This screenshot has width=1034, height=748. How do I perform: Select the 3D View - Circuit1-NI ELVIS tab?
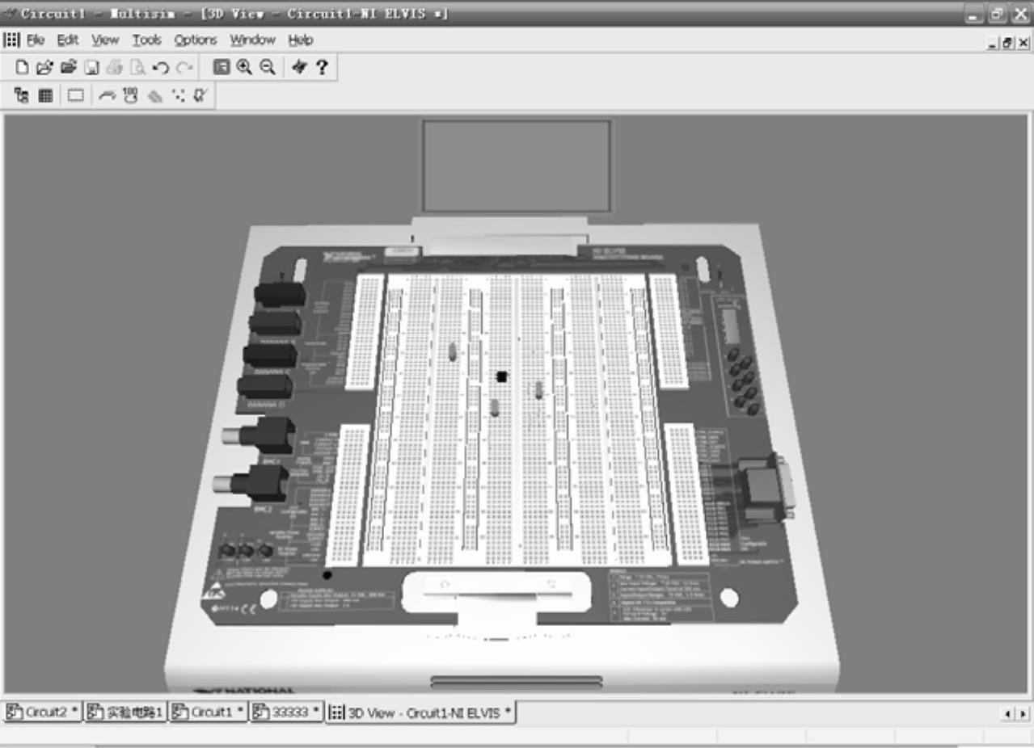tap(421, 712)
